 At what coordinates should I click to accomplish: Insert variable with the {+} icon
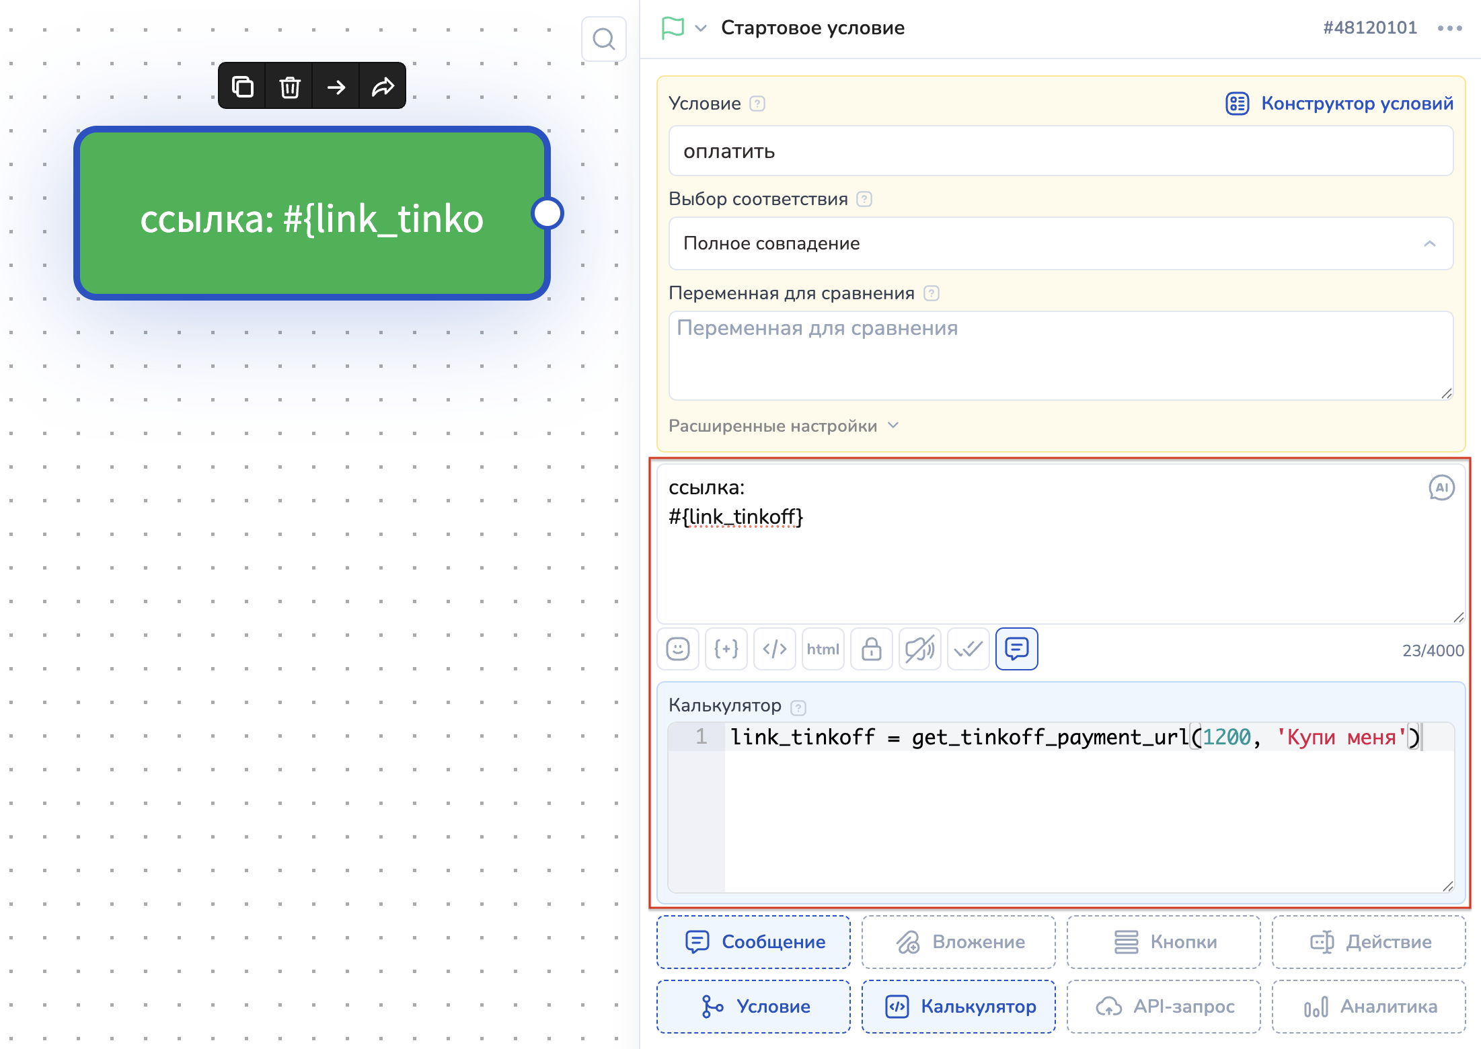(726, 649)
